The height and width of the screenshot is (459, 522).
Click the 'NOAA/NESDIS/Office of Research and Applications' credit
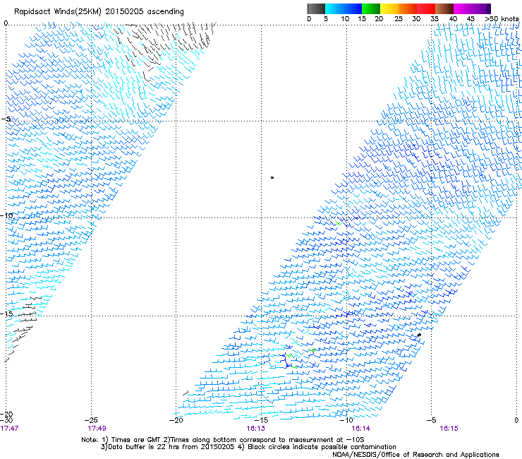[x=415, y=455]
